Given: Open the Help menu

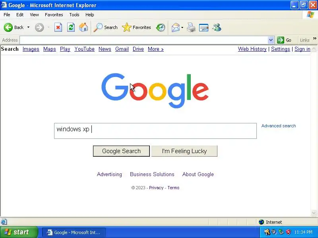Looking at the screenshot, I should pos(90,15).
